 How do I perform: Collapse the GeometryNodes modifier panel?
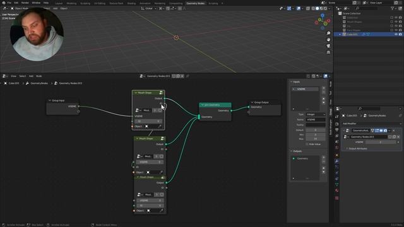tap(343, 131)
